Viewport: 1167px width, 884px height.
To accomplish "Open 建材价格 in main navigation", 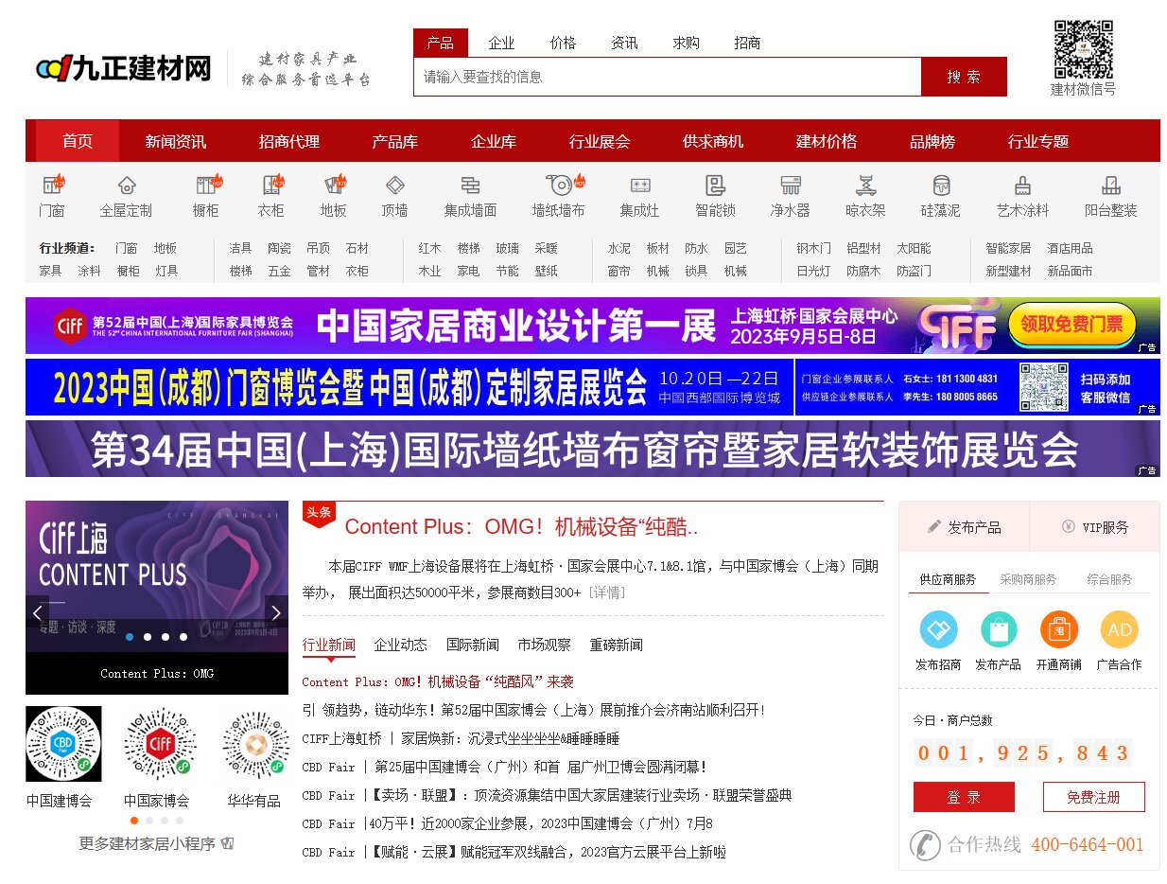I will (x=827, y=141).
